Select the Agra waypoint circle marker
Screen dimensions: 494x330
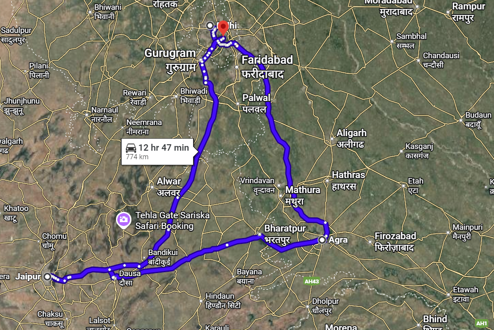[x=321, y=240]
